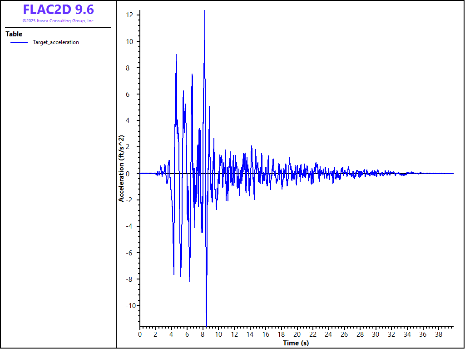The image size is (465, 349).
Task: Click the Time (s) axis title
Action: pos(296,343)
